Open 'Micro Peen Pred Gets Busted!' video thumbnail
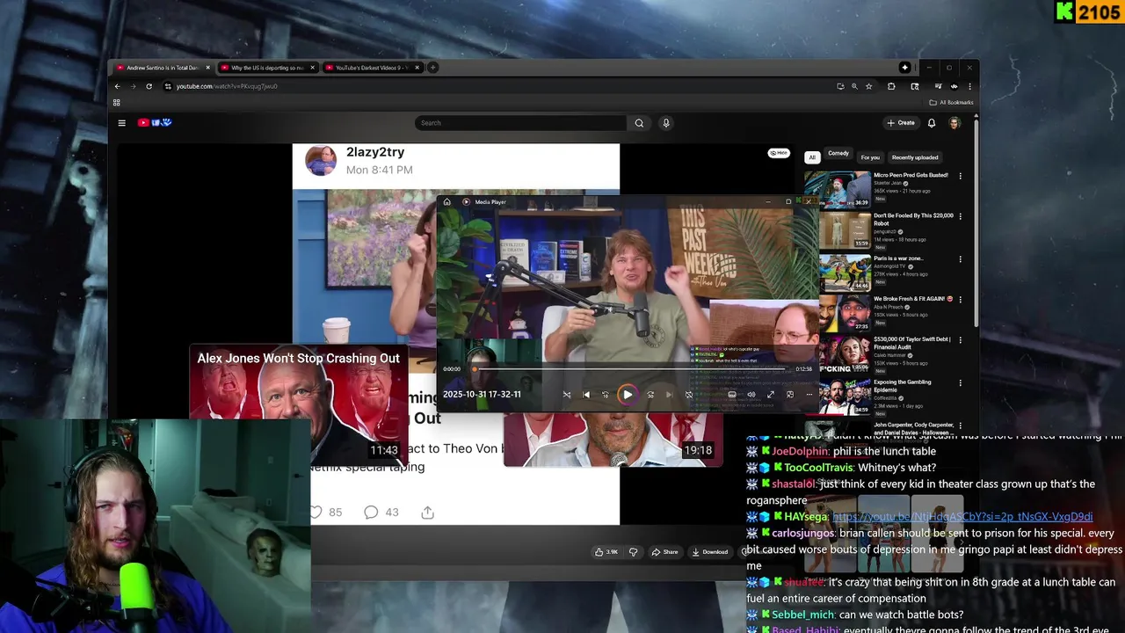1125x633 pixels. click(838, 189)
